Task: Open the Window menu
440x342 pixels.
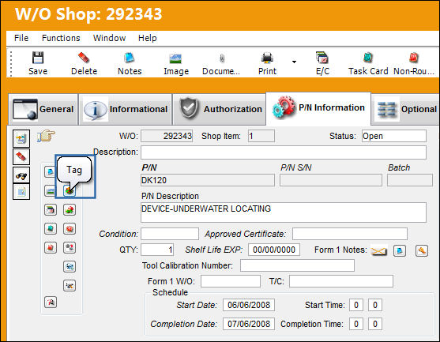Action: tap(109, 38)
